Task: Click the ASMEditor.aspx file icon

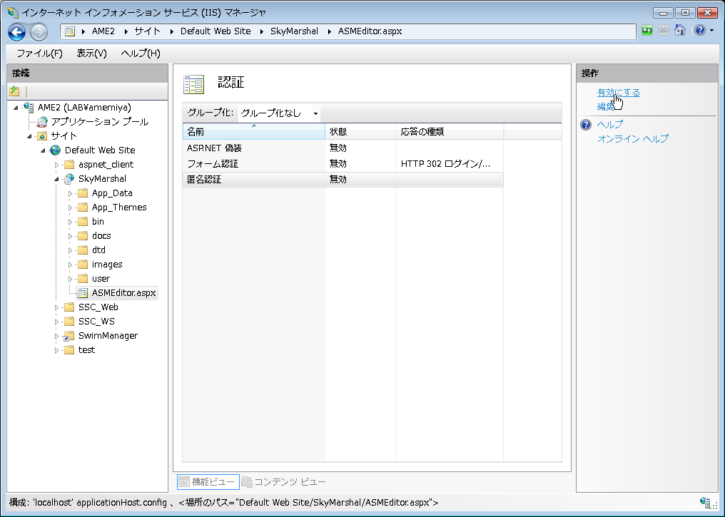Action: pyautogui.click(x=83, y=293)
